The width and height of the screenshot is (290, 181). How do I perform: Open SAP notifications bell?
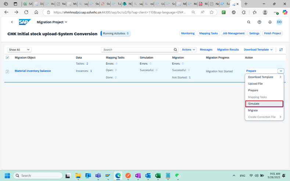click(270, 22)
